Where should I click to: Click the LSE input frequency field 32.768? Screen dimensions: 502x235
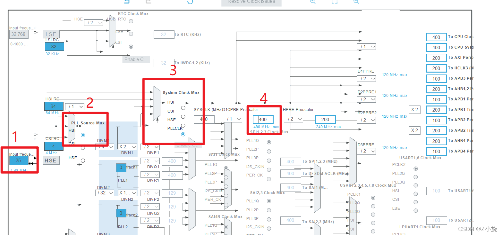point(19,34)
